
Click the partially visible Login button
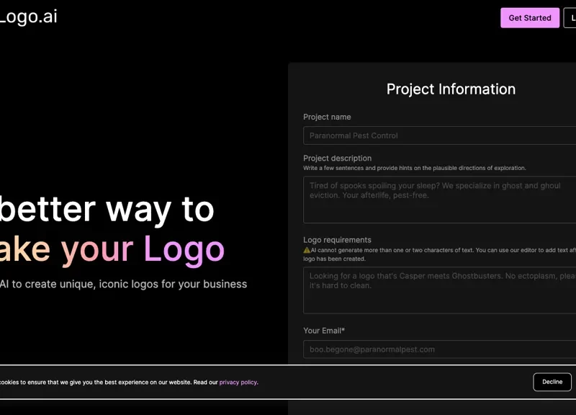572,17
